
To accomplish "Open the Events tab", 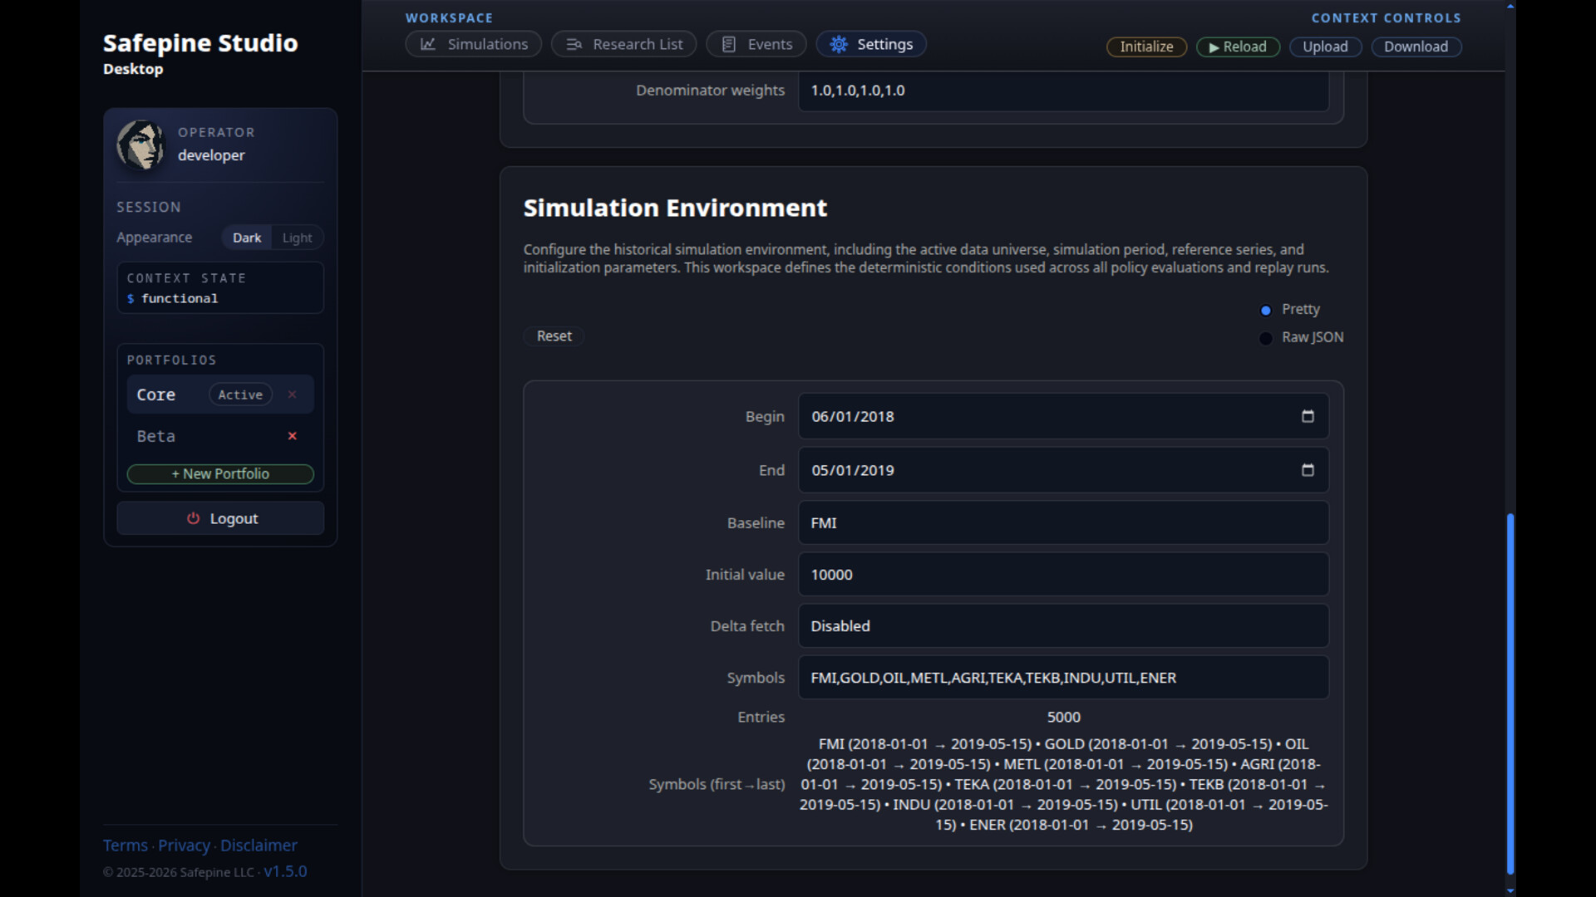I will [x=756, y=44].
